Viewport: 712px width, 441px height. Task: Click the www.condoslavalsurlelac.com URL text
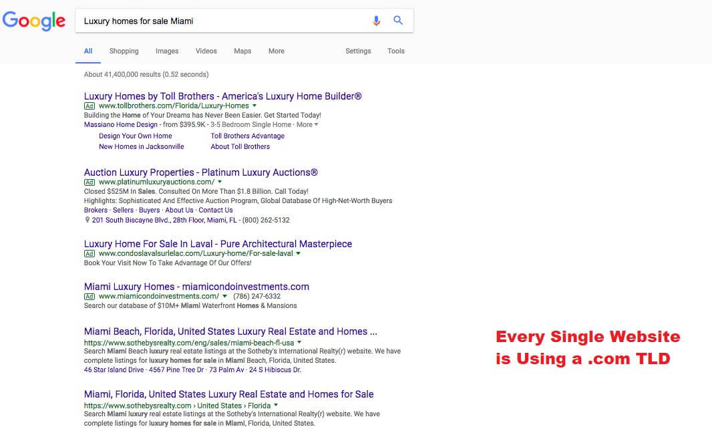click(x=196, y=253)
